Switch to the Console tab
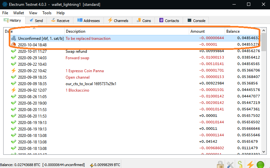This screenshot has height=168, width=270. pos(196,20)
